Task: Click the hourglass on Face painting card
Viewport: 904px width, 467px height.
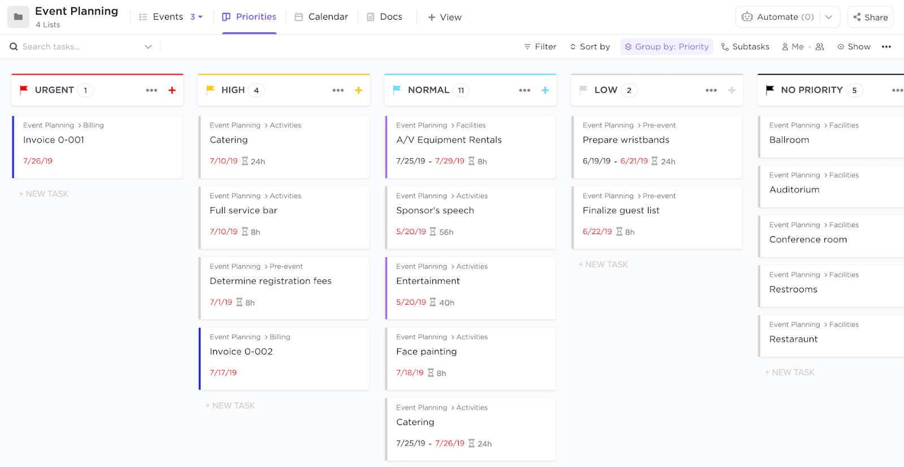Action: point(431,373)
